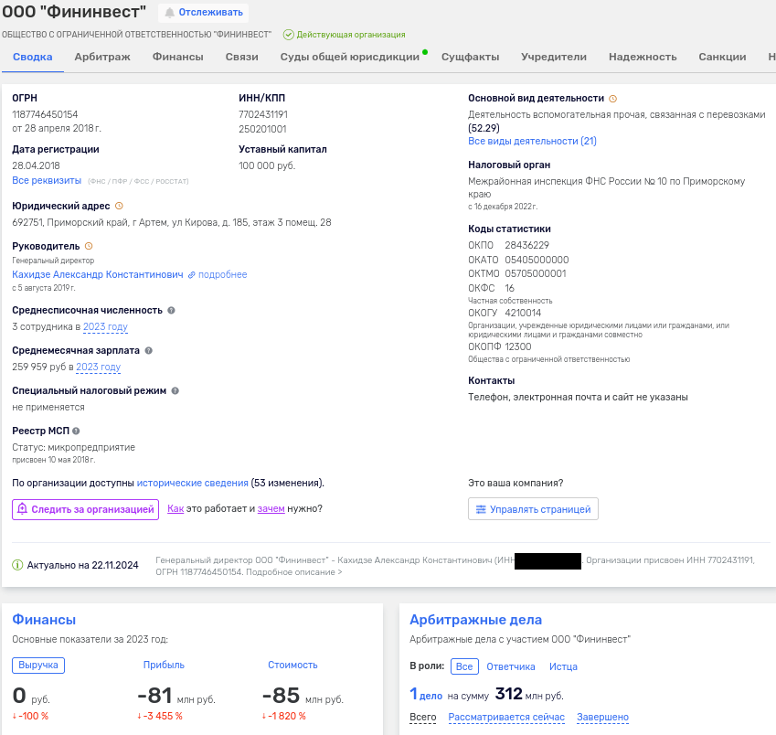Switch to the Сущфакты tab
Viewport: 776px width, 735px height.
470,57
